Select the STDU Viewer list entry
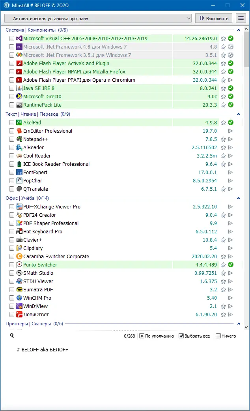 point(38,282)
